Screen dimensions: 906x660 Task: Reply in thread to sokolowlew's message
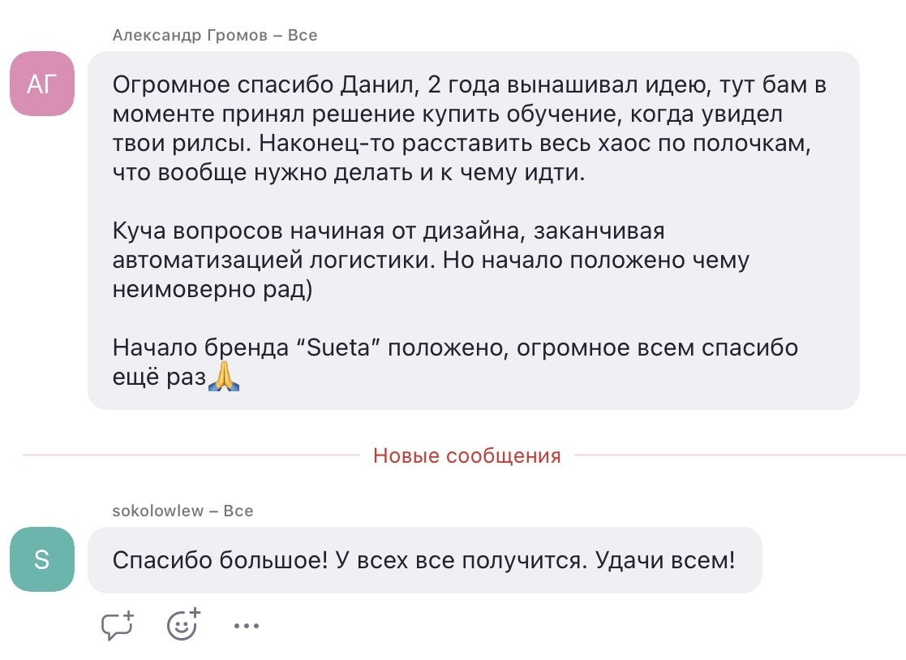(x=117, y=624)
